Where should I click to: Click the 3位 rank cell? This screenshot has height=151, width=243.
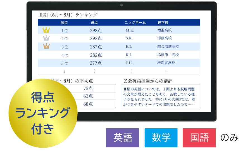(65, 47)
